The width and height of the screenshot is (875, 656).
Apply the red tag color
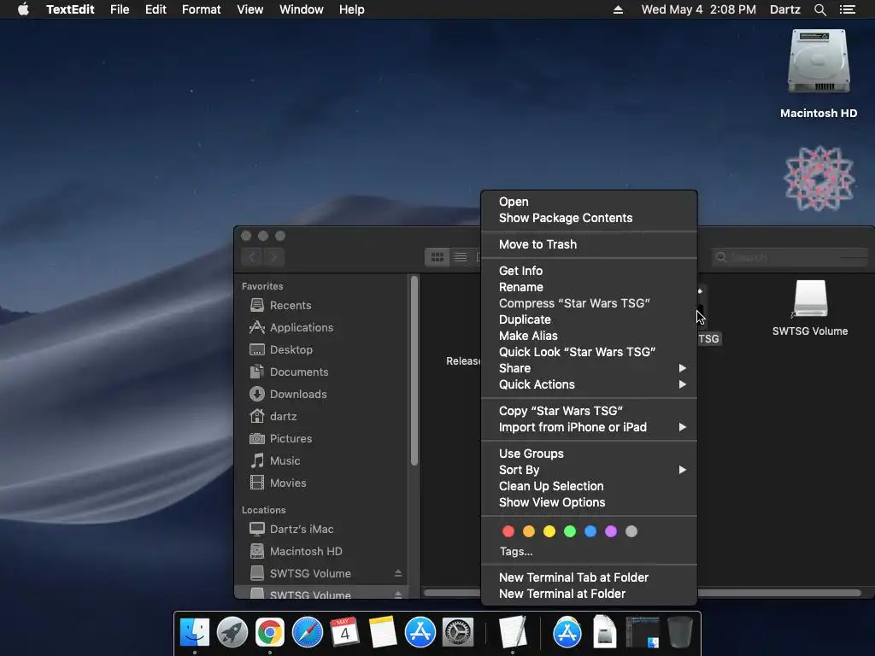(508, 531)
